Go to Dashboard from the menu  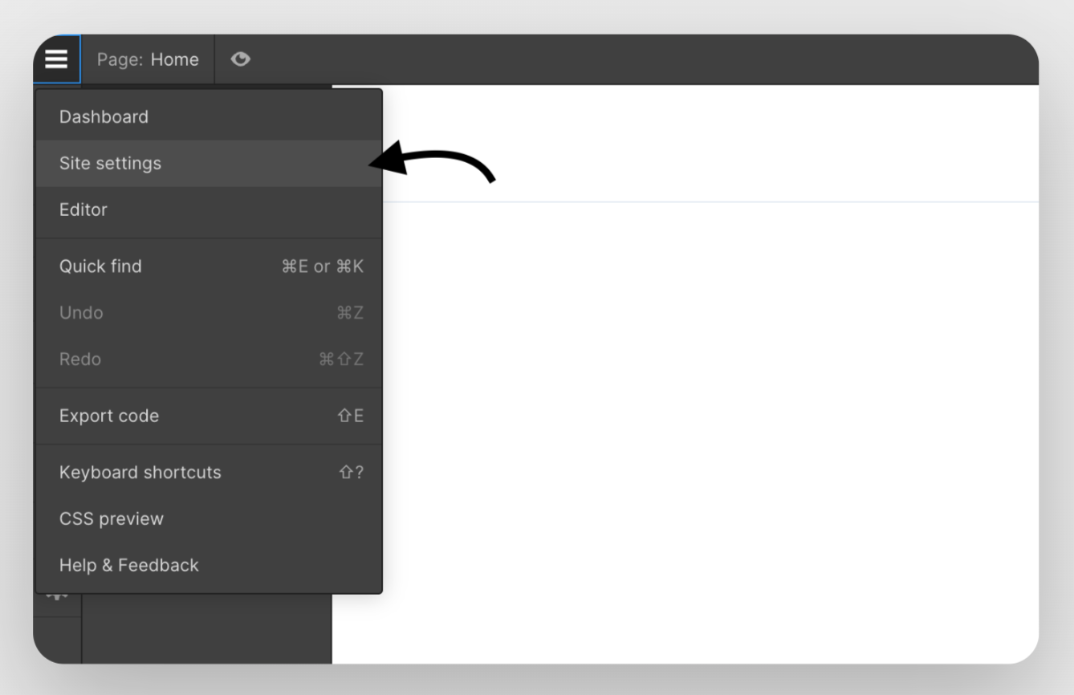209,117
